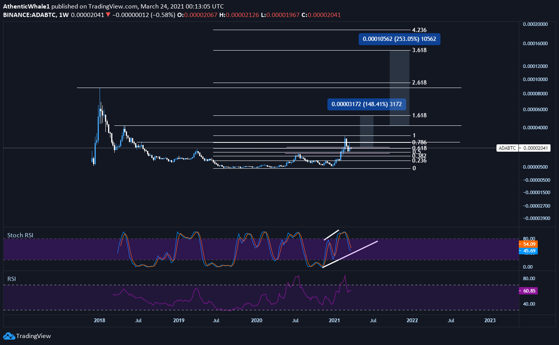This screenshot has width=559, height=345.
Task: Click the 0.00020000 price axis label
Action: 535,24
